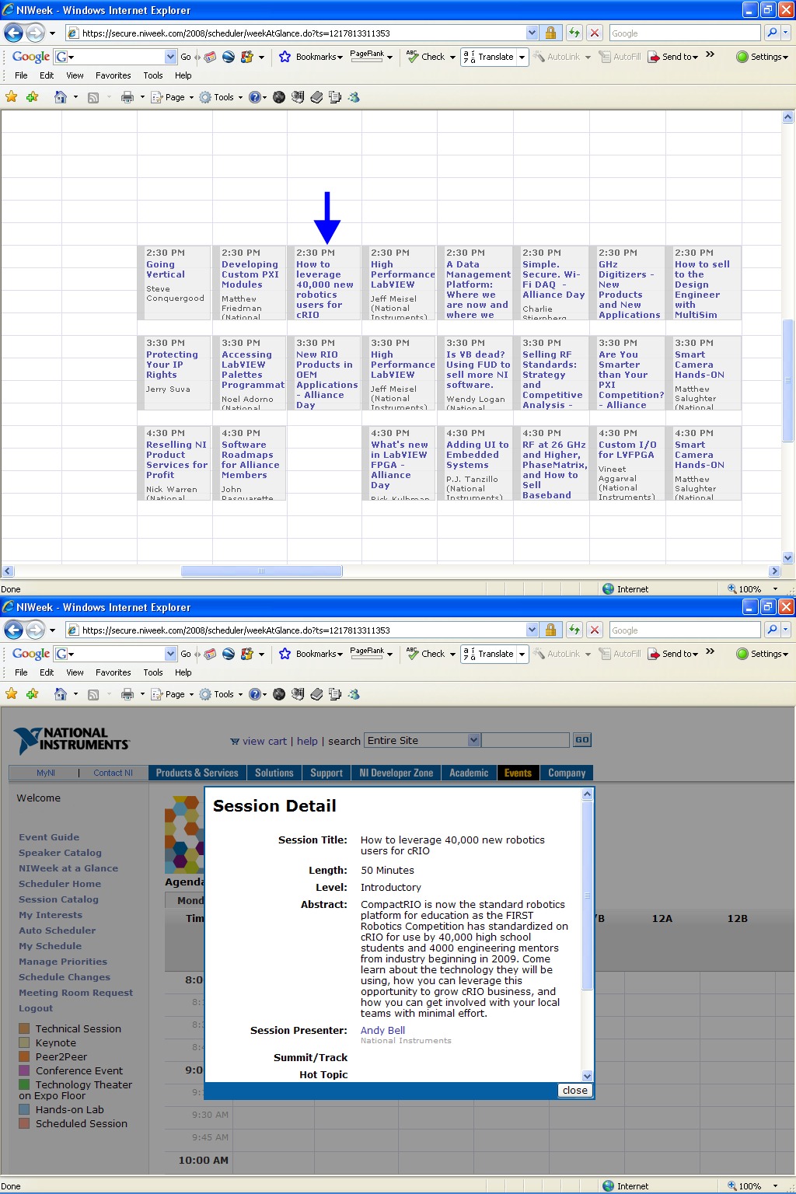
Task: Click Print icon in the lower window
Action: 127,694
